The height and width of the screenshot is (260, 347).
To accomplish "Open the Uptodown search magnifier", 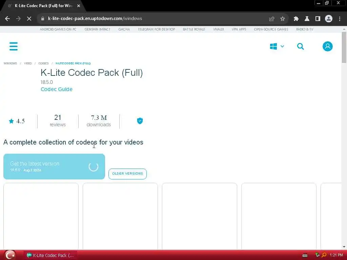I will click(x=301, y=46).
